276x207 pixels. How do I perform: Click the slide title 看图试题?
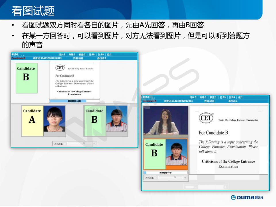(x=33, y=11)
